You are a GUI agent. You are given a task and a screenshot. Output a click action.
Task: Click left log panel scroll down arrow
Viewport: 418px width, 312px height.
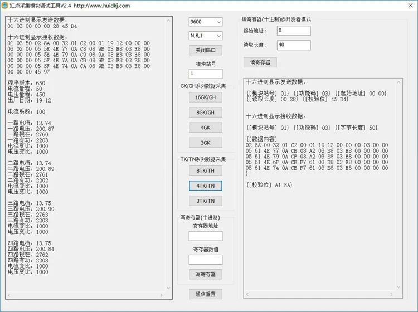coord(168,288)
